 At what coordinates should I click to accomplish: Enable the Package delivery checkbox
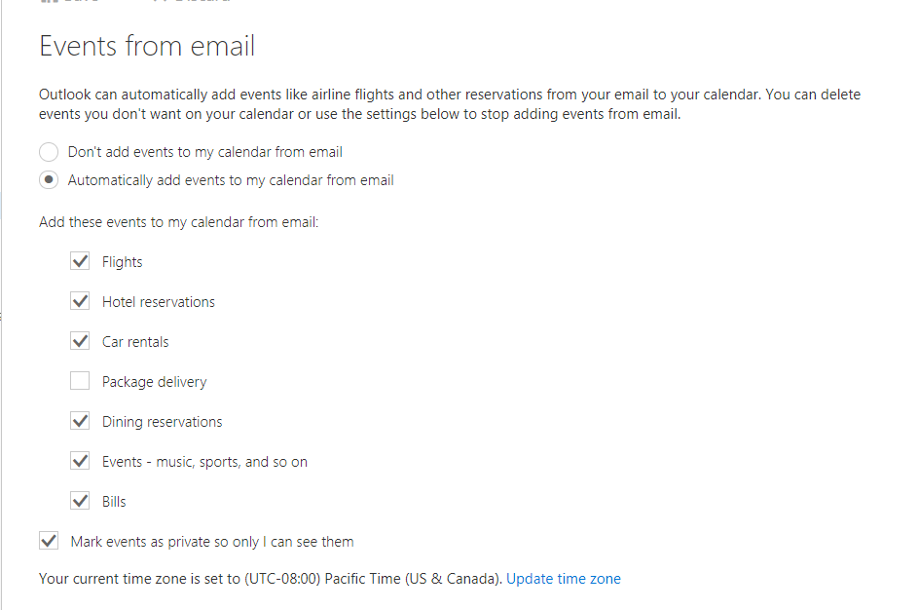pos(80,382)
